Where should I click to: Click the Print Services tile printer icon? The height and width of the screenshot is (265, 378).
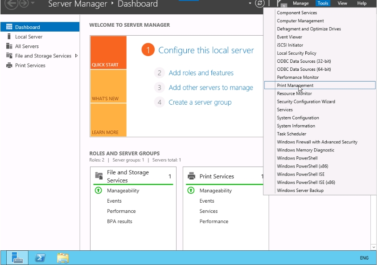191,176
